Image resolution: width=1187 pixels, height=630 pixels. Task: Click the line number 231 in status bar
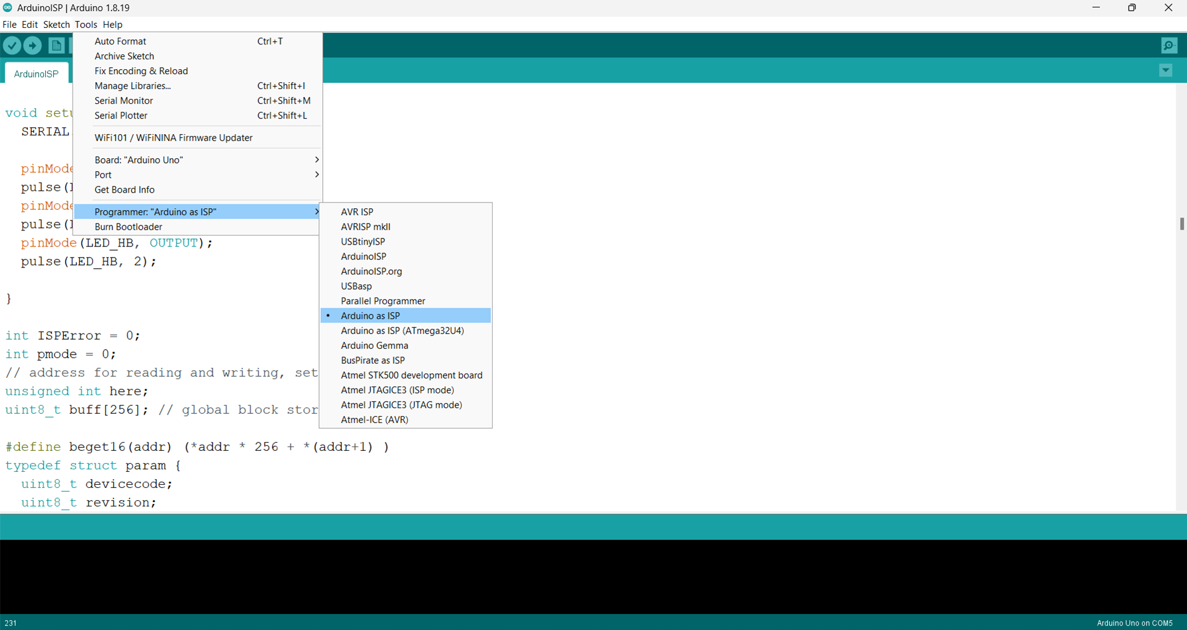pyautogui.click(x=11, y=623)
